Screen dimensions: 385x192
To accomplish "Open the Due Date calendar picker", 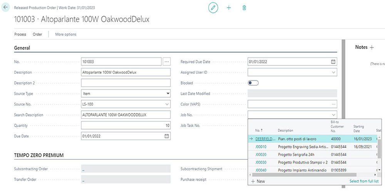I will [x=167, y=136].
